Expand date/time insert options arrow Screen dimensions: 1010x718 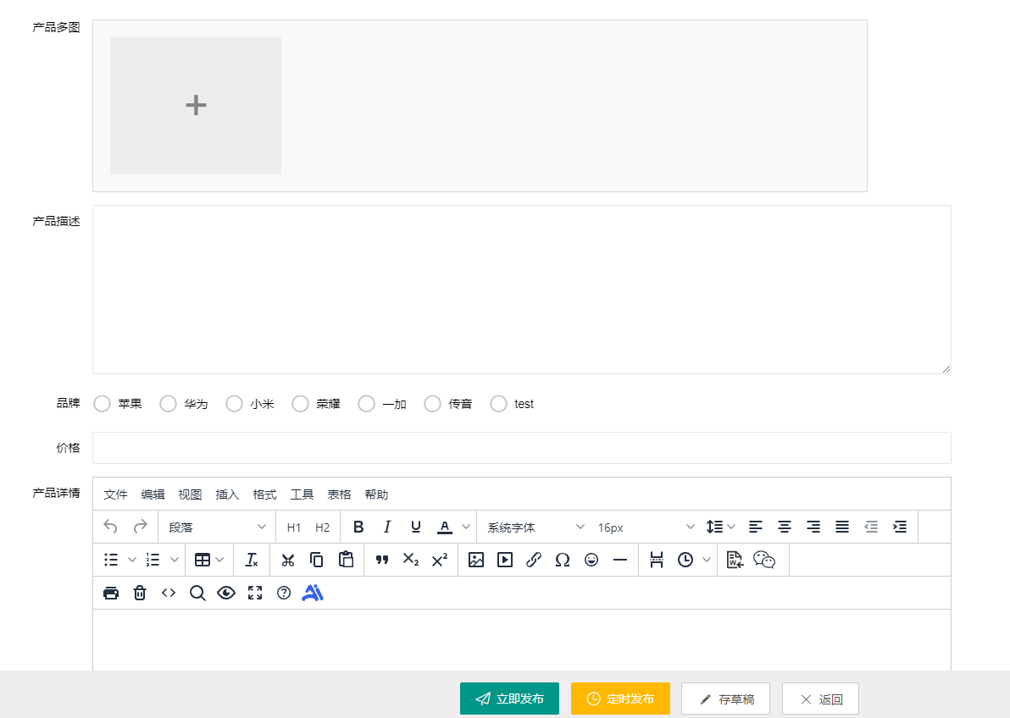(x=707, y=560)
